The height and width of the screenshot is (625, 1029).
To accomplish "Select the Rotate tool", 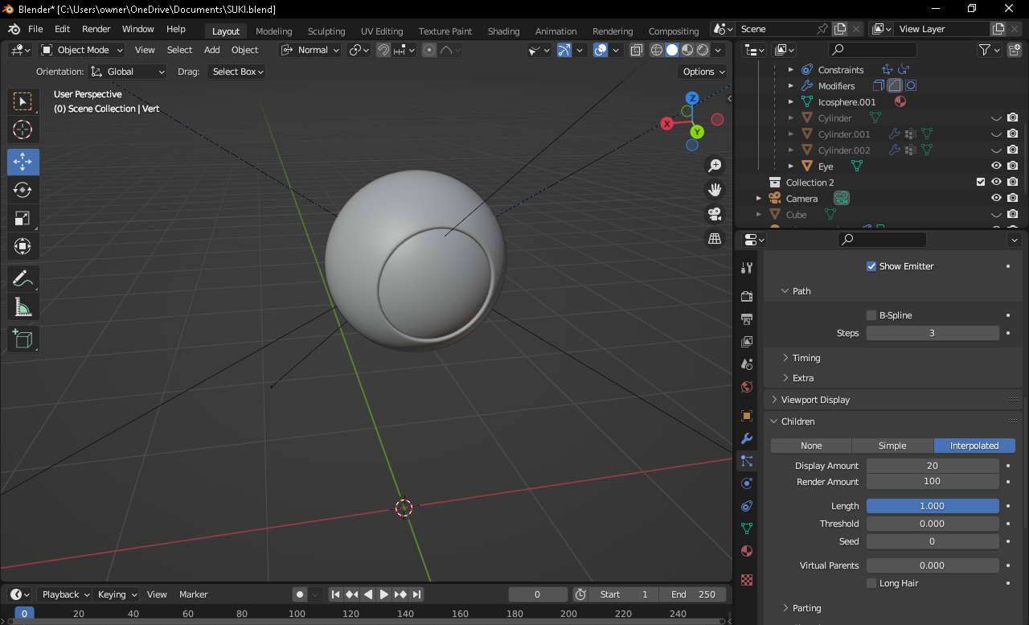I will click(x=23, y=190).
